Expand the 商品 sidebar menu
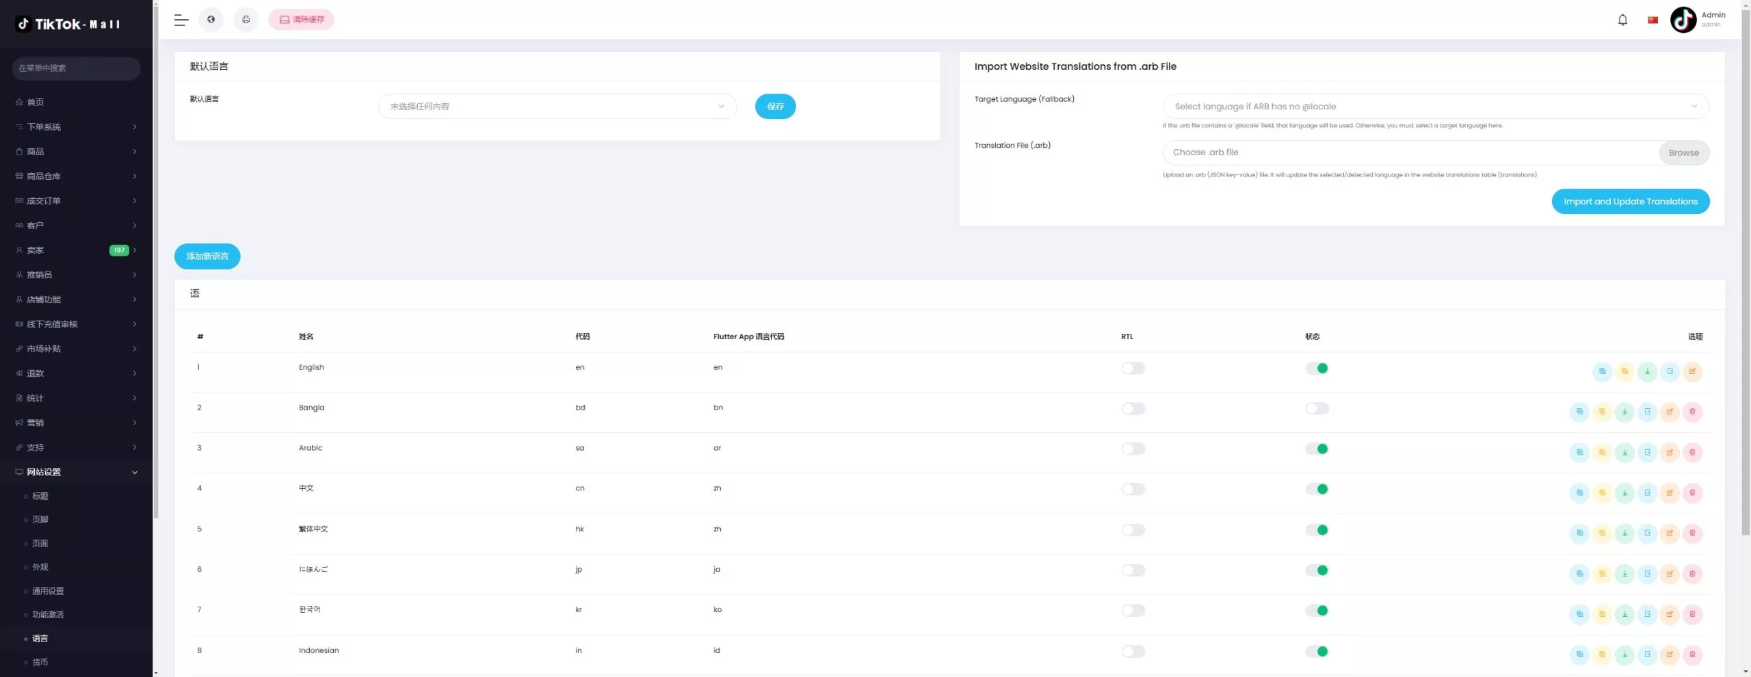 point(76,151)
